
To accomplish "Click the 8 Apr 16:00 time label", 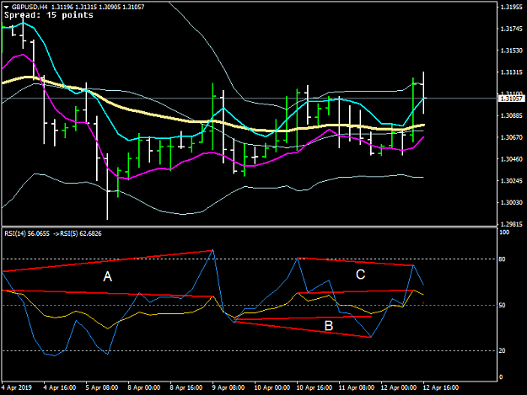I will pyautogui.click(x=186, y=387).
